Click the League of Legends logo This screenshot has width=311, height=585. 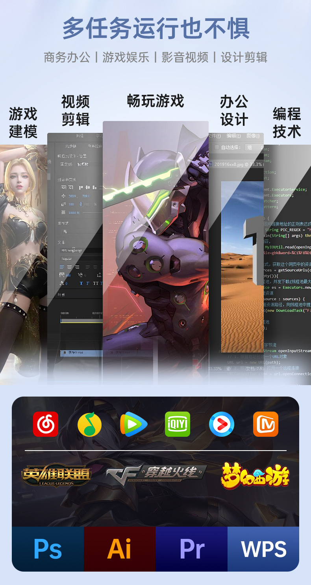pos(56,475)
